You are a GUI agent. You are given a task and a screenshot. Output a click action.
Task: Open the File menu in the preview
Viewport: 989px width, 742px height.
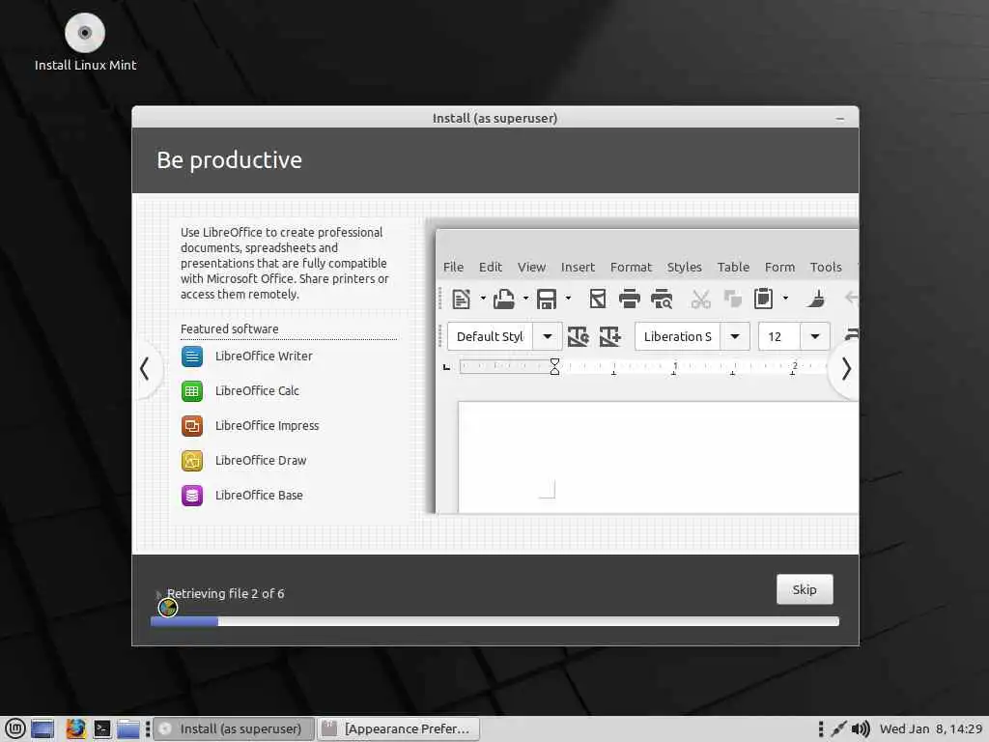(453, 267)
